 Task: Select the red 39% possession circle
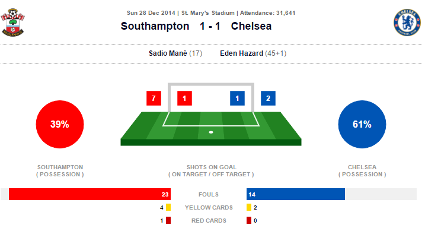tap(60, 124)
